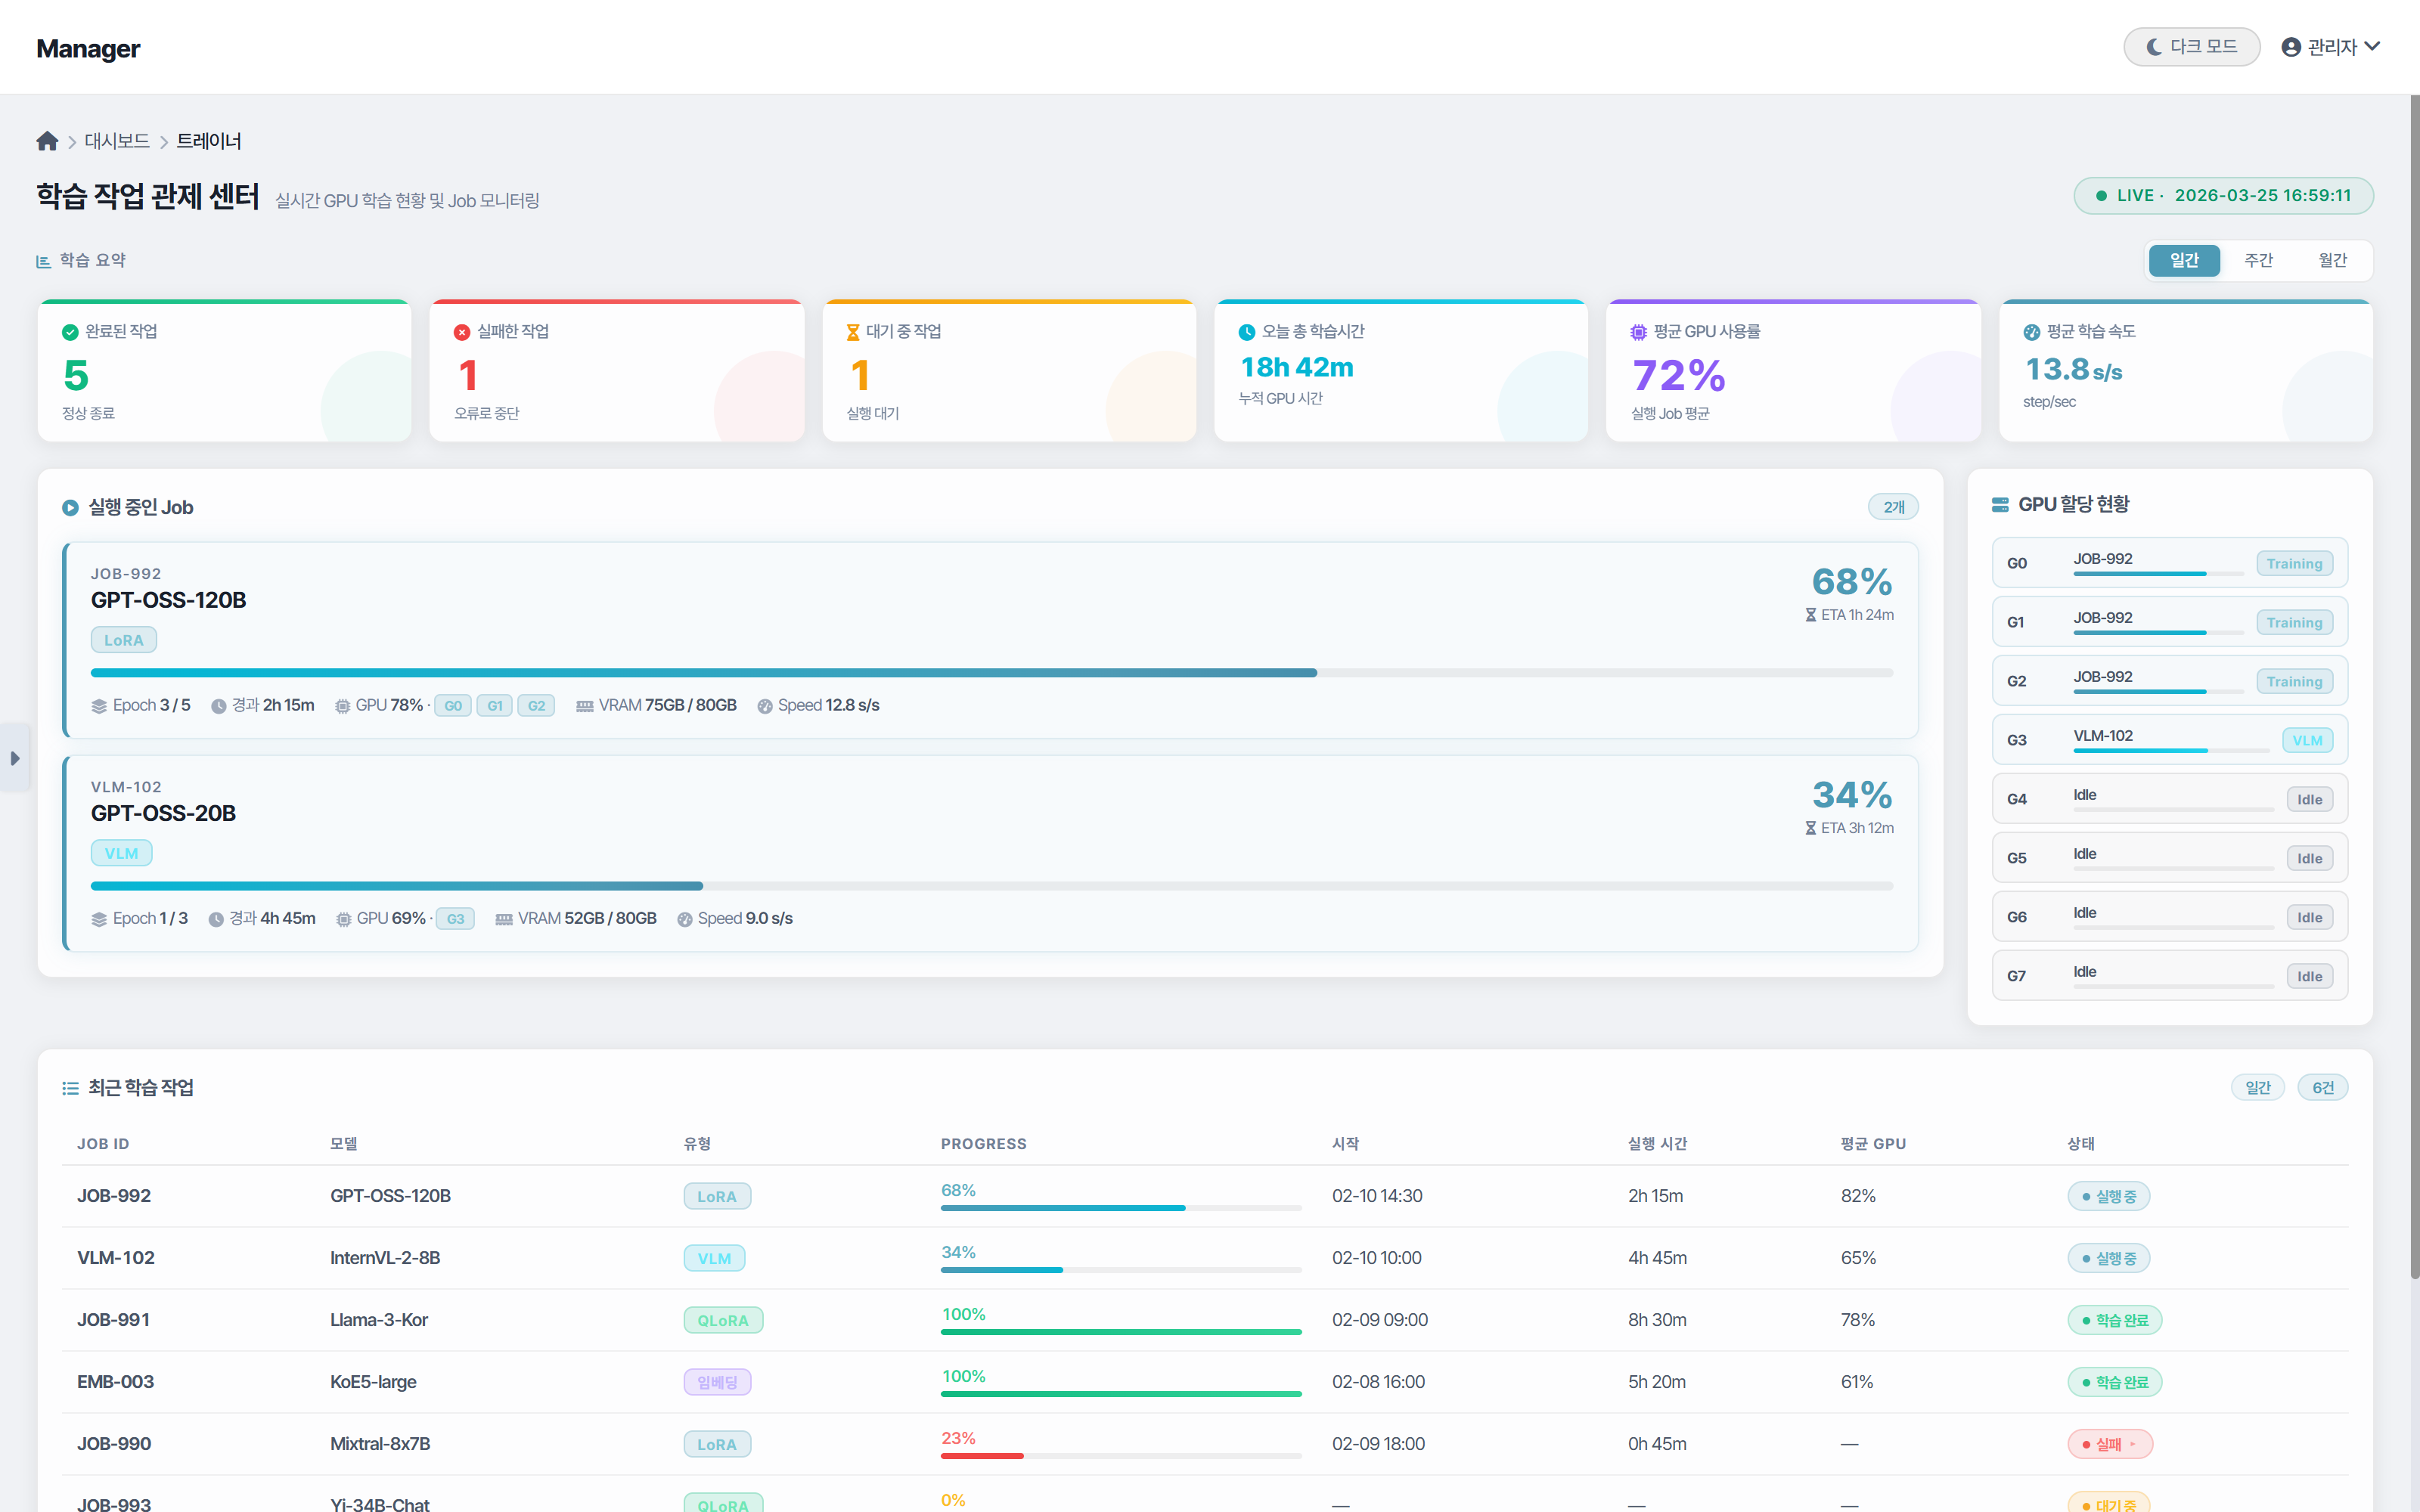Select the 일간 period option
The image size is (2420, 1512).
point(2184,260)
